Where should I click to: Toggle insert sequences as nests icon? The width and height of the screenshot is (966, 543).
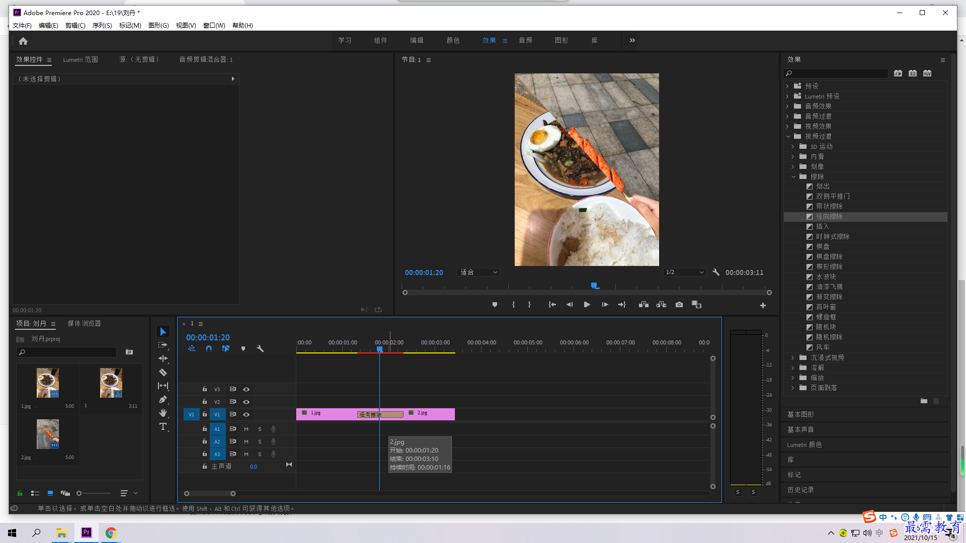192,348
